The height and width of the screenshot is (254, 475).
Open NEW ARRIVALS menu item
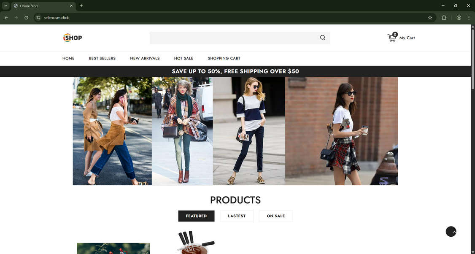click(x=145, y=58)
